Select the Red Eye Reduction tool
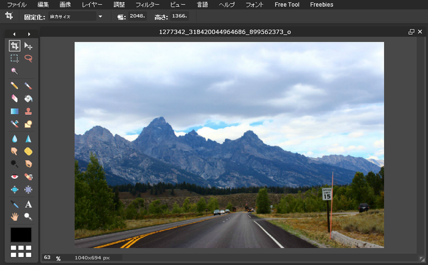This screenshot has height=265, width=428. click(15, 176)
